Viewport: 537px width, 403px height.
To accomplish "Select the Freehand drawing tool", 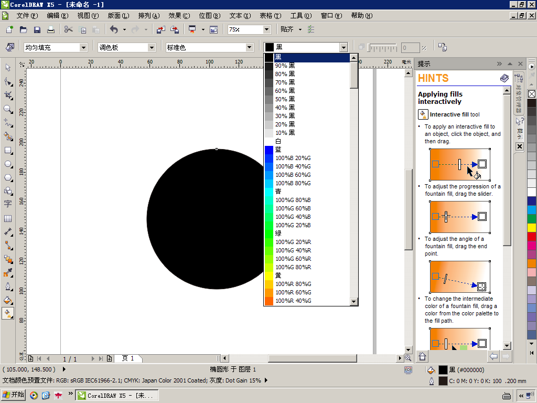I will pos(8,123).
